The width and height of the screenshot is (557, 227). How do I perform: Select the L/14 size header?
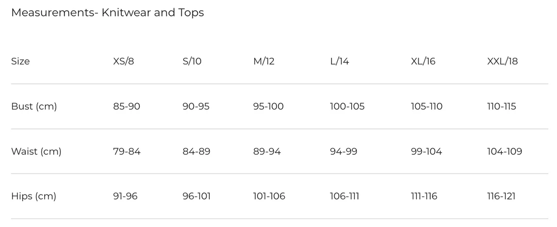[339, 61]
